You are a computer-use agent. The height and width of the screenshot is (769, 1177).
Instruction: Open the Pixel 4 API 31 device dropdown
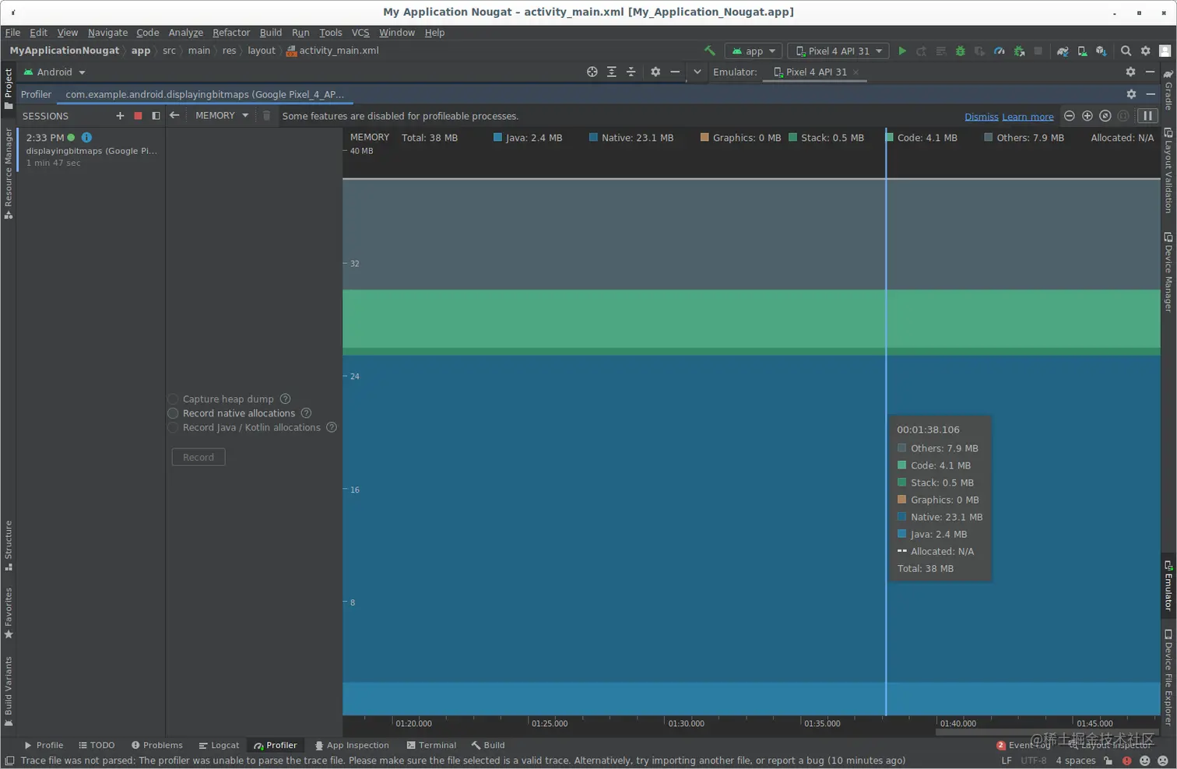coord(838,51)
